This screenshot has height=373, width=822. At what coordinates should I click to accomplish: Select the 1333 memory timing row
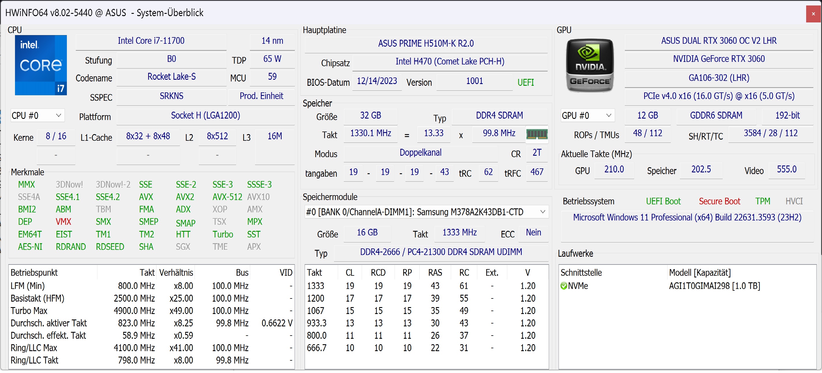coord(315,286)
